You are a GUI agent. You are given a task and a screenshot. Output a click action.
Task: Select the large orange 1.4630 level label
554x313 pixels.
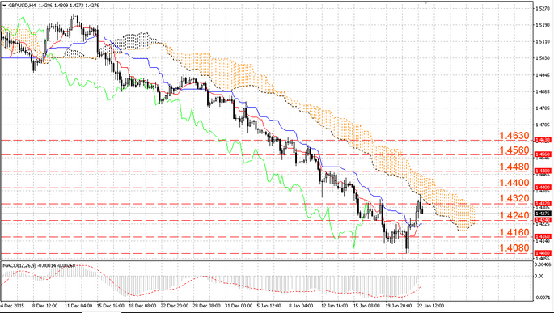click(514, 136)
